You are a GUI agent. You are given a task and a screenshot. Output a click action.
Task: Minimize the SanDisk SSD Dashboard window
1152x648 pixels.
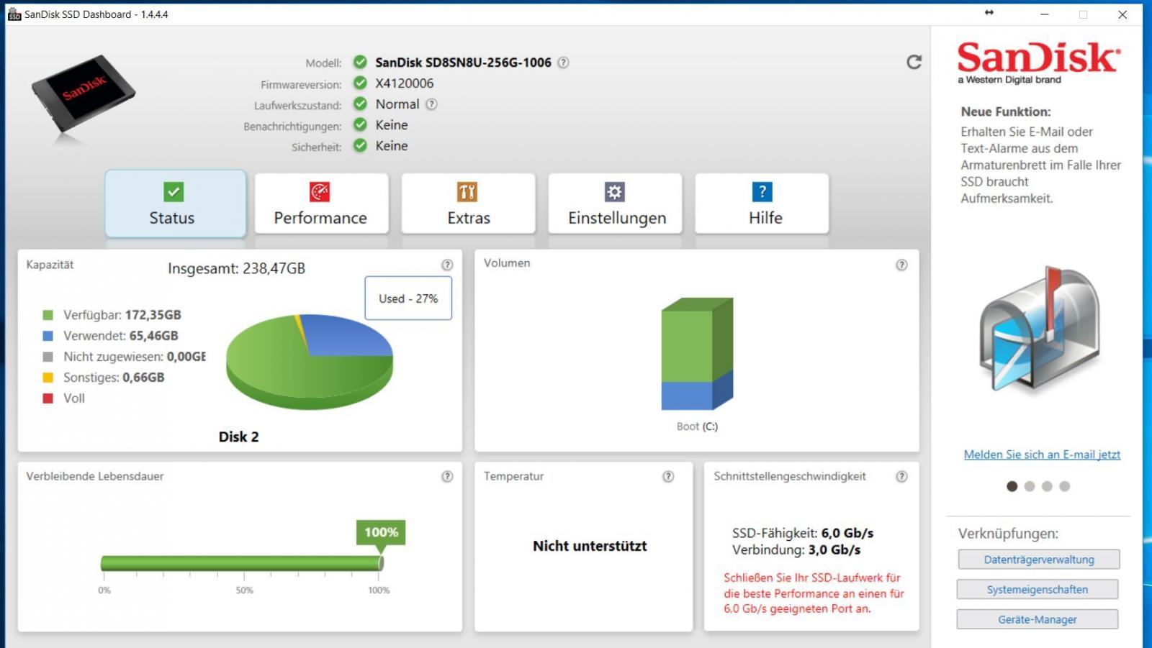click(x=1044, y=14)
